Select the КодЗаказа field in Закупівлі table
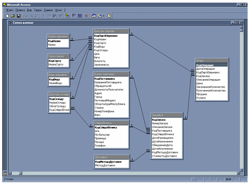Screen dimensions: 248x184 coord(167,120)
